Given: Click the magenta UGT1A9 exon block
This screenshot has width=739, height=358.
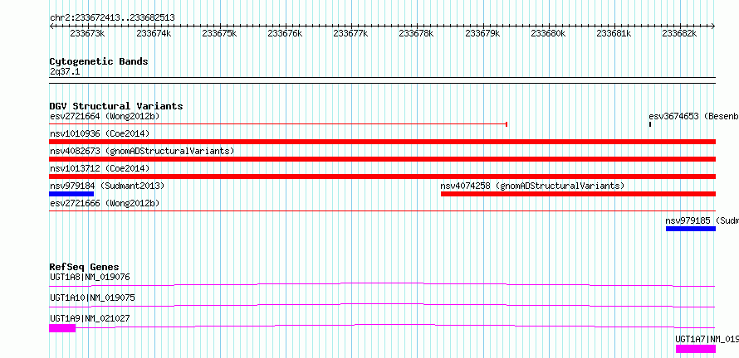Looking at the screenshot, I should (62, 328).
